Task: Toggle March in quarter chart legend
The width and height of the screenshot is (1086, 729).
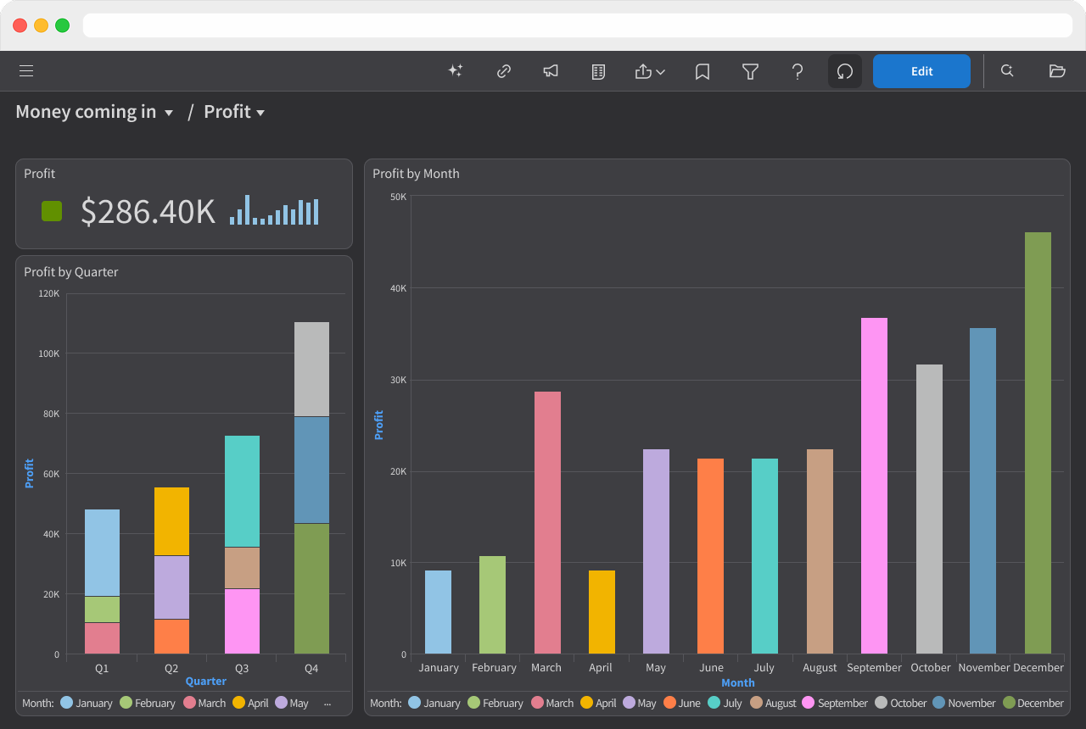Action: 205,703
